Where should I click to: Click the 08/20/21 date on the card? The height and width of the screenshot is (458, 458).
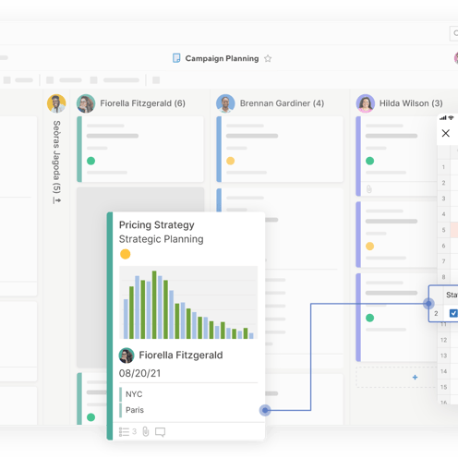coord(140,373)
